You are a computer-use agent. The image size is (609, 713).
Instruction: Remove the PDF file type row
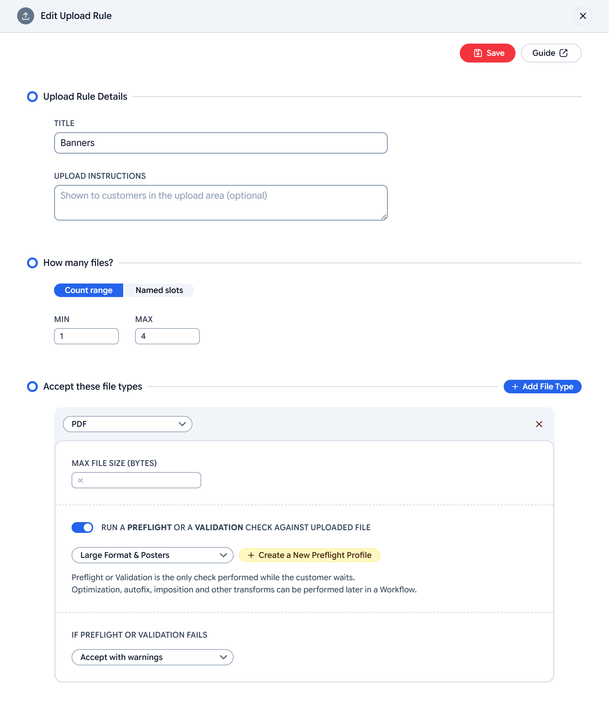click(x=538, y=424)
